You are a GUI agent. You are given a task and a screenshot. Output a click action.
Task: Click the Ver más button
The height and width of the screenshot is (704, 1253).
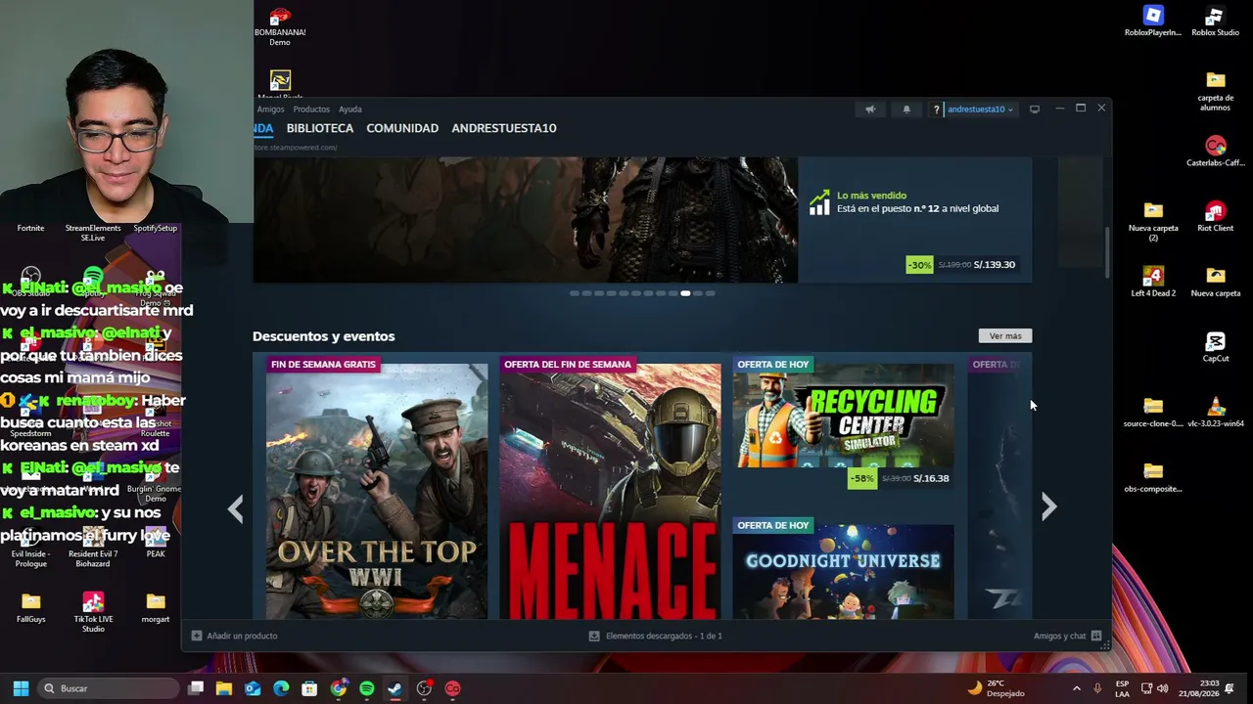click(1005, 336)
